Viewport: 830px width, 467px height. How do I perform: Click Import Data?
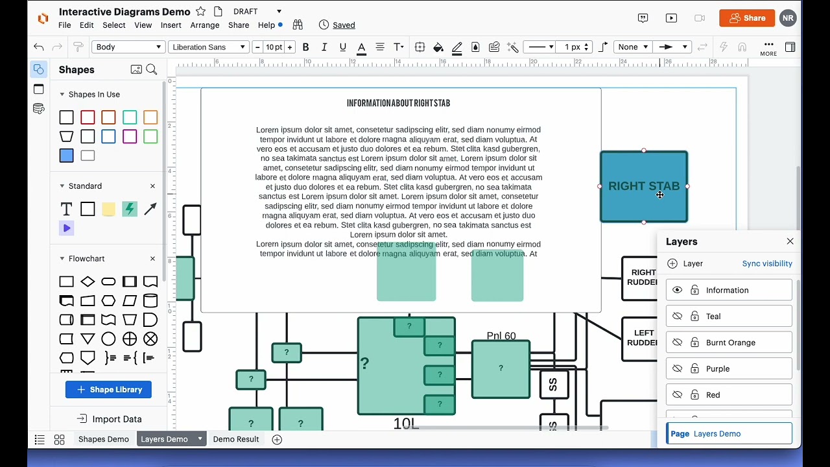[108, 419]
